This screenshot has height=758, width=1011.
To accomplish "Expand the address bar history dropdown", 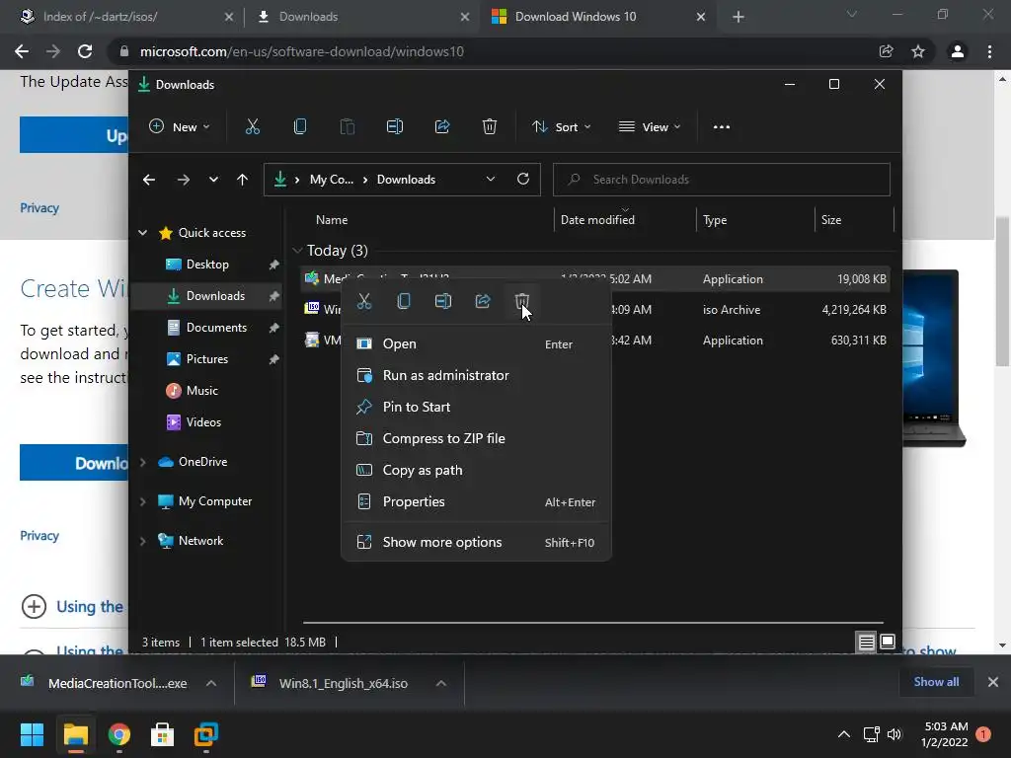I will (490, 180).
